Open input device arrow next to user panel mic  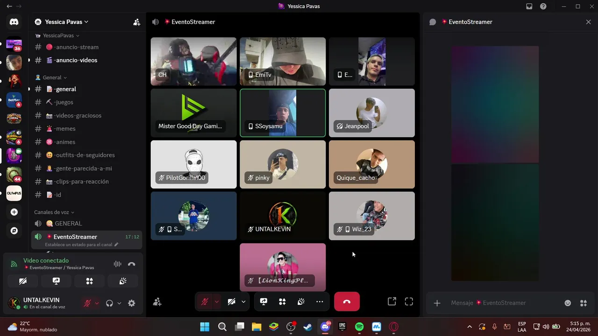[97, 303]
